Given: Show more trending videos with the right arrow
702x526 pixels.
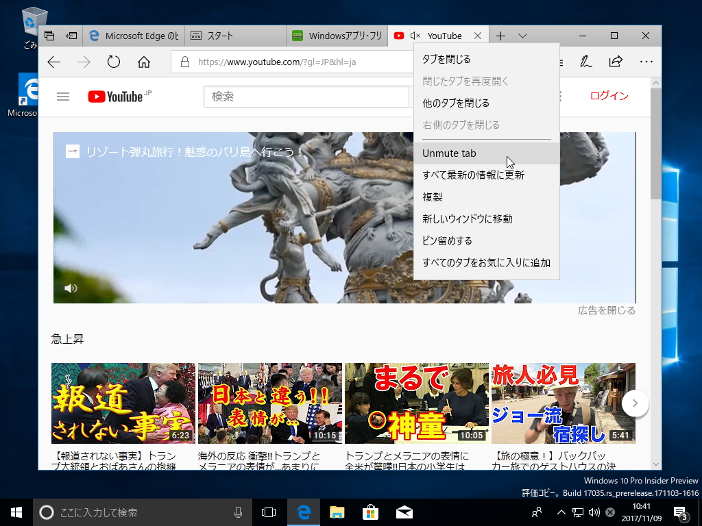Looking at the screenshot, I should click(634, 404).
